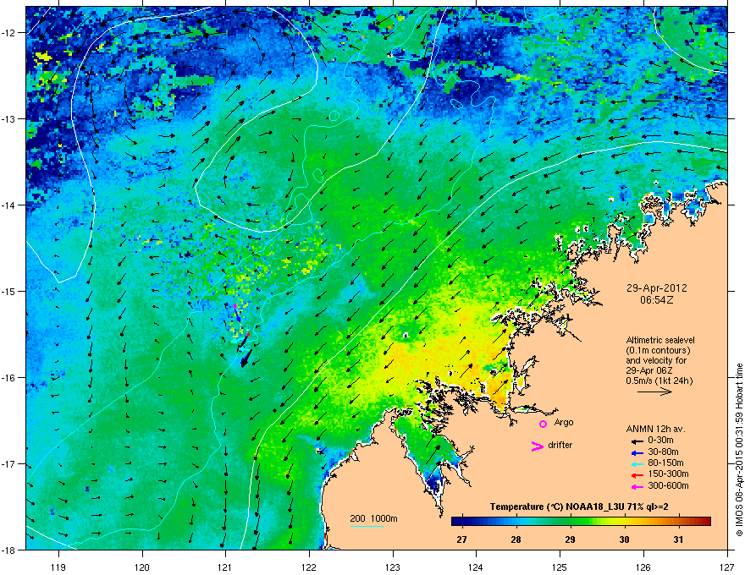This screenshot has width=745, height=575.
Task: Click the '27' tick on temperature scale
Action: [461, 539]
